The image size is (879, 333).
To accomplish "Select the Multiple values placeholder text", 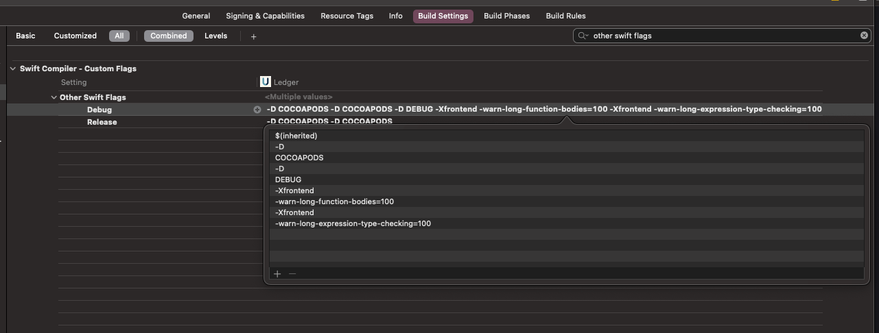I will (298, 97).
